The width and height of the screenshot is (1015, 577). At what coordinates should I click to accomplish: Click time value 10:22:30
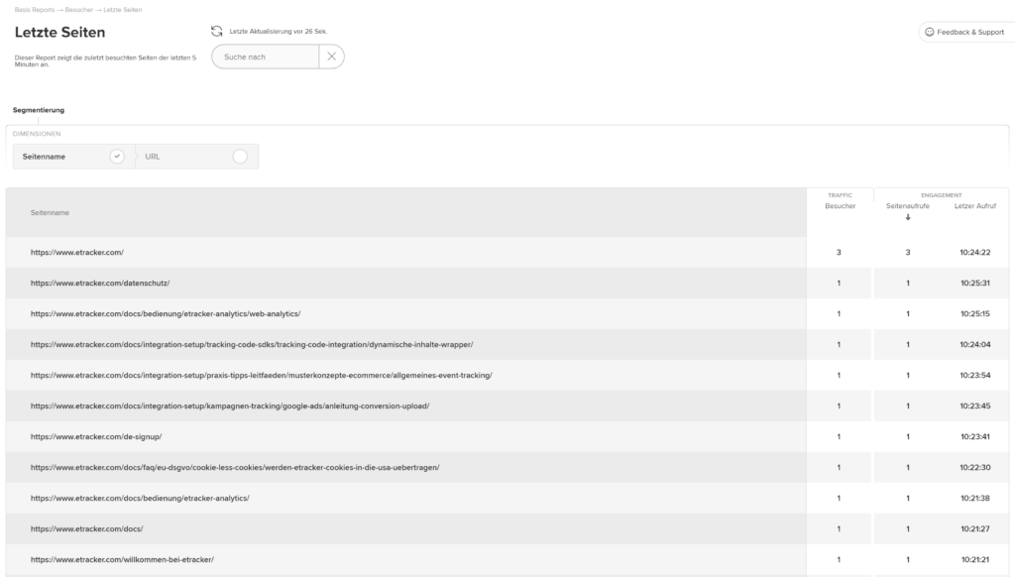tap(975, 468)
